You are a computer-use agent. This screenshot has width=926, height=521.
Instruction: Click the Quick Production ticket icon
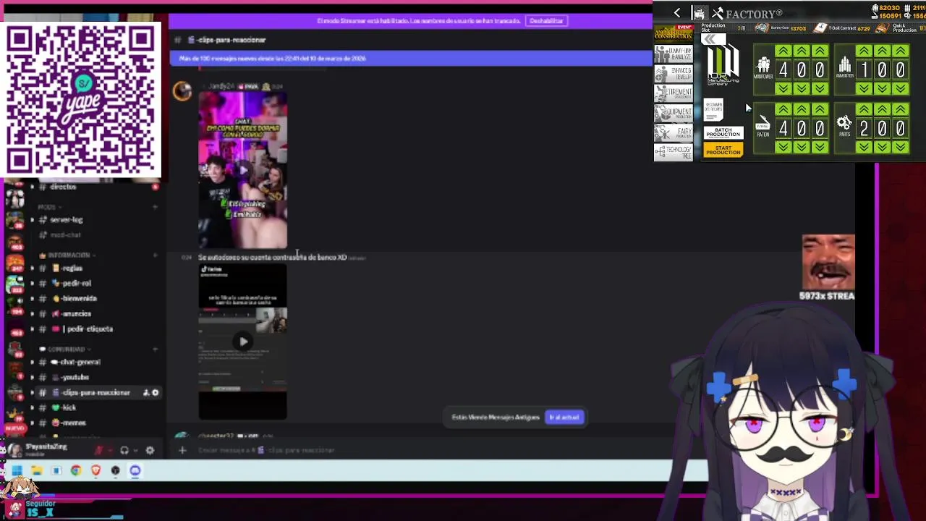coord(882,28)
